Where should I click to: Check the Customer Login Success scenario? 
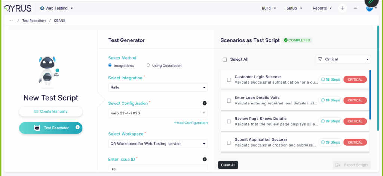(229, 79)
